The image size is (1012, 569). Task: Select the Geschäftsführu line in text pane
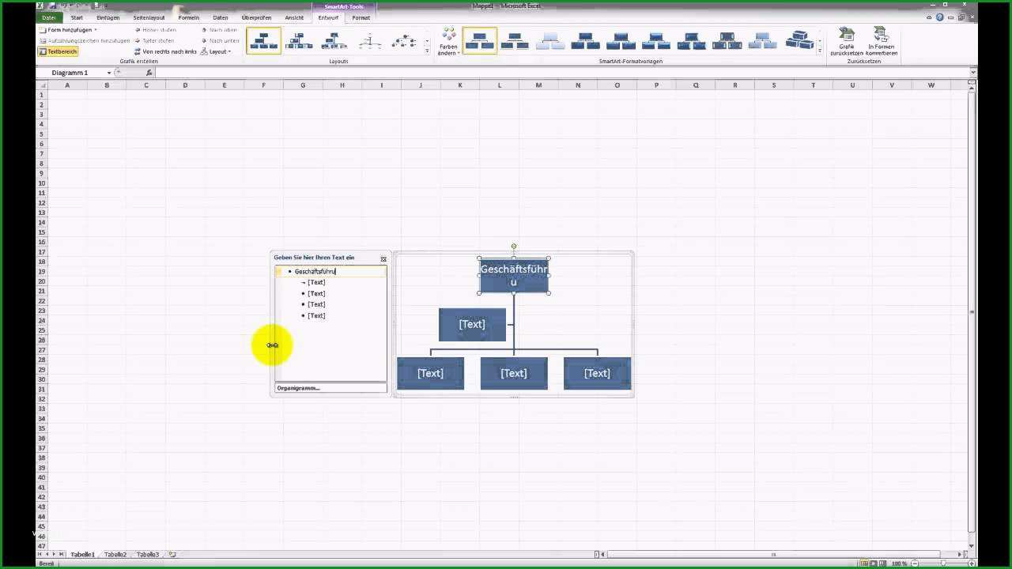[x=331, y=271]
